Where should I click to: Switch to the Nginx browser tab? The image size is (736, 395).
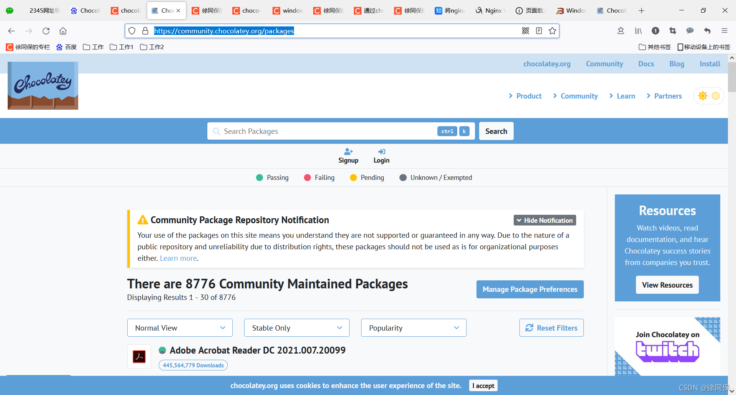click(490, 11)
